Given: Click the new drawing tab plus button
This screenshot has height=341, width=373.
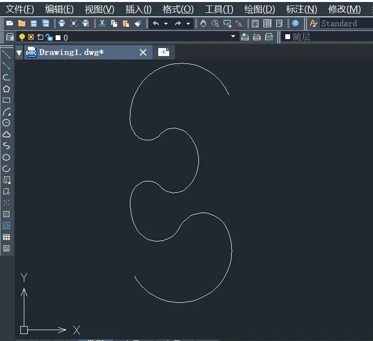Looking at the screenshot, I should click(164, 52).
